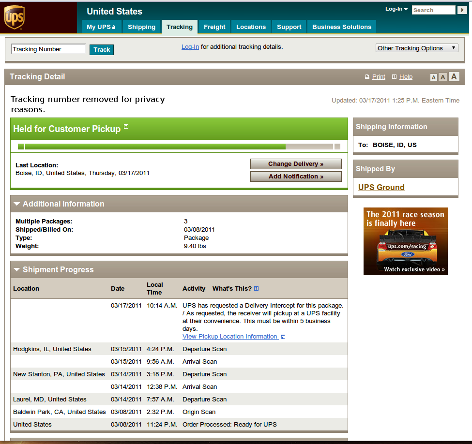Click the Search input field
This screenshot has height=444, width=472.
click(x=433, y=10)
